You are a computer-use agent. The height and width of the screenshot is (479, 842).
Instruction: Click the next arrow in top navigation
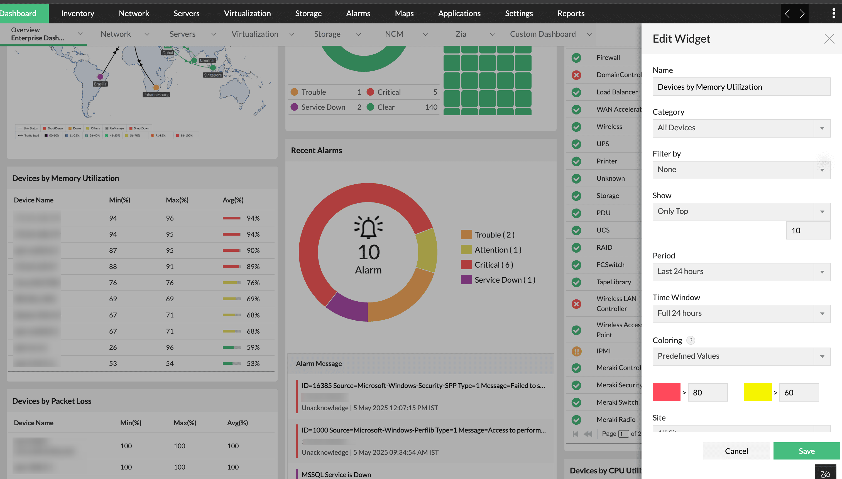coord(802,13)
